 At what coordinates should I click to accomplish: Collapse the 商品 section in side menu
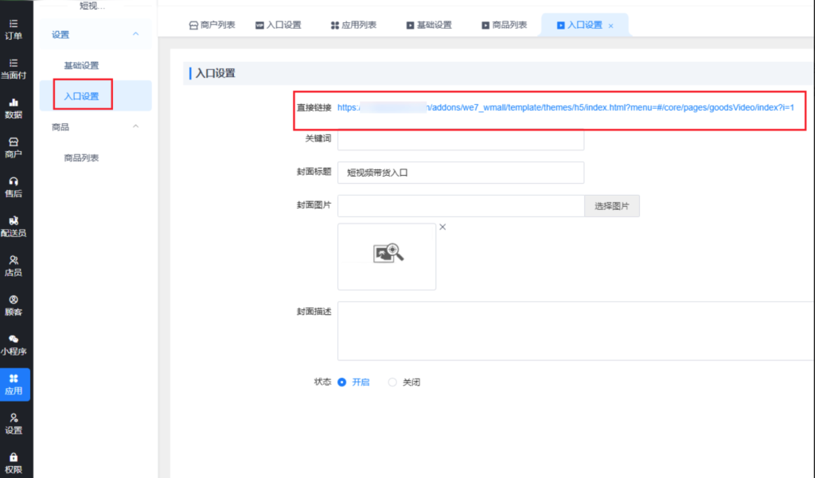click(135, 126)
